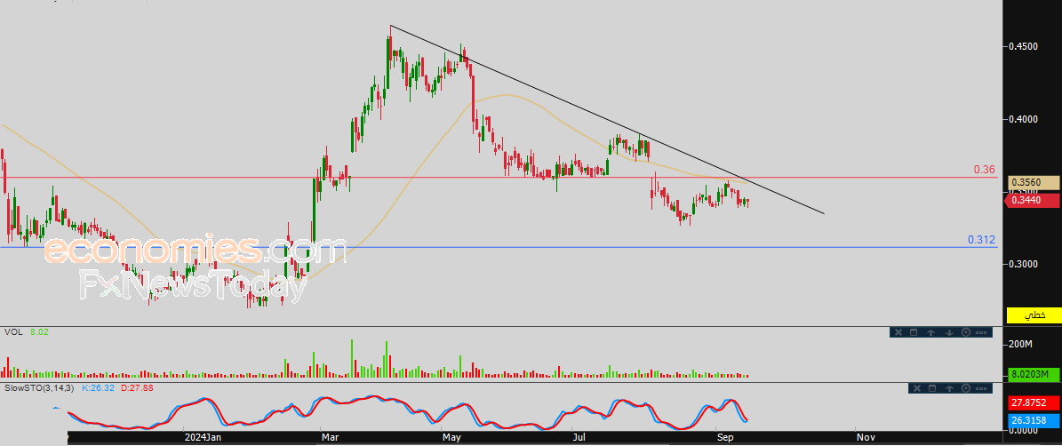Click the yellow Arabic scale label

pos(1034,315)
